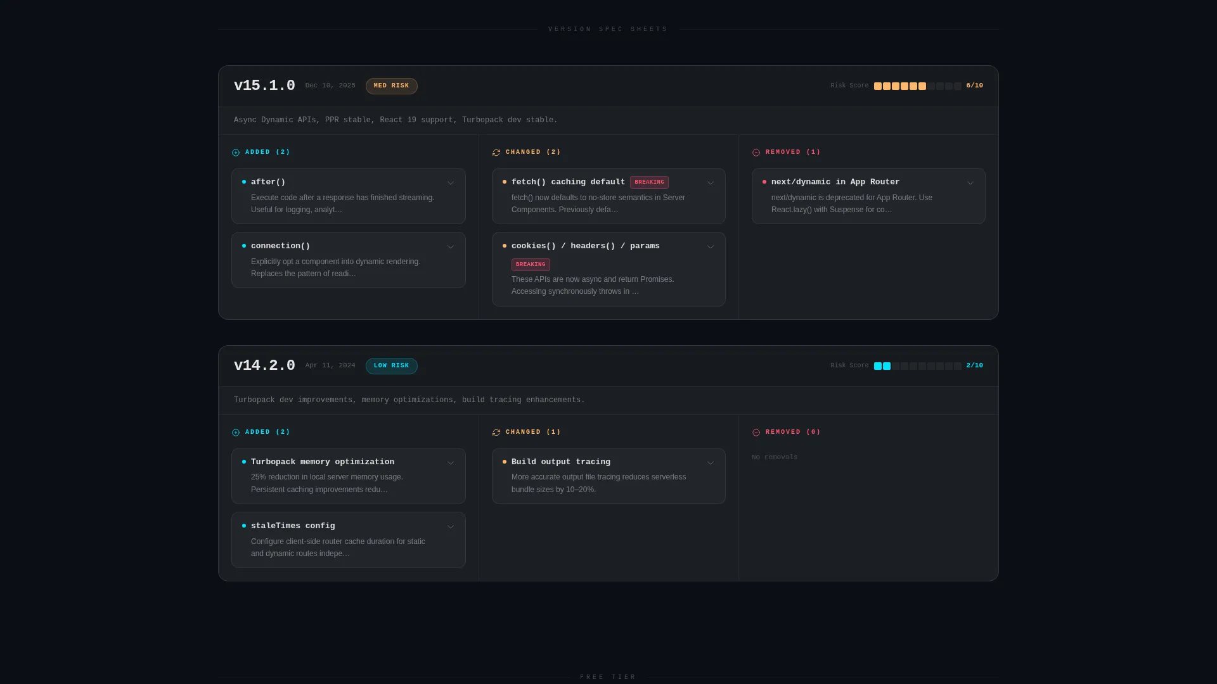1217x684 pixels.
Task: Click ADDED (2) label in v14.2.0
Action: [x=267, y=432]
